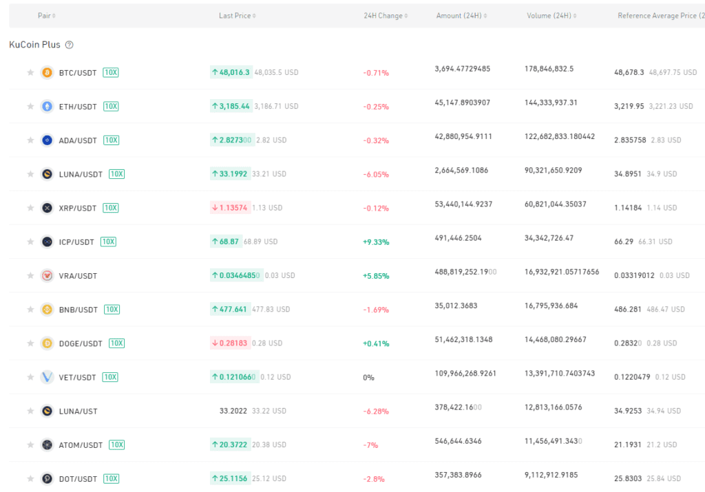This screenshot has height=492, width=705.
Task: Select BTC volume 178,846,832.5
Action: click(549, 69)
